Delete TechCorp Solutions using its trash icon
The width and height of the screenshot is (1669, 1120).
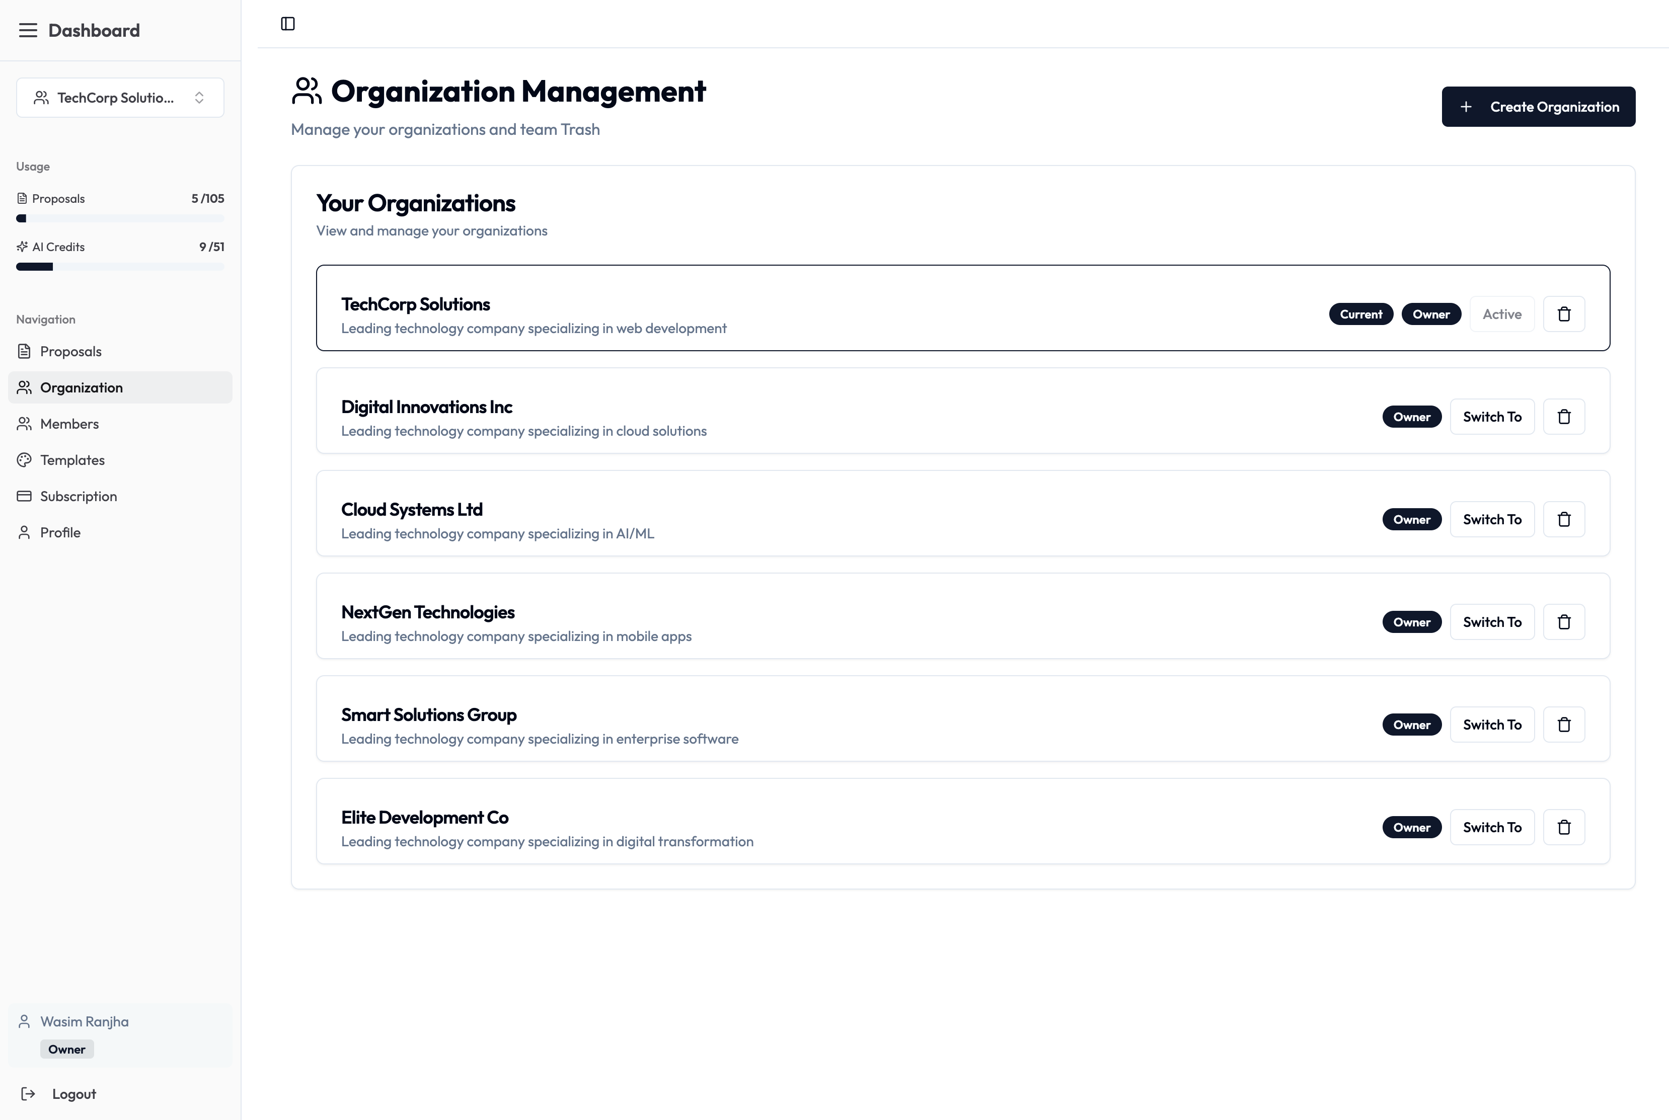tap(1564, 313)
